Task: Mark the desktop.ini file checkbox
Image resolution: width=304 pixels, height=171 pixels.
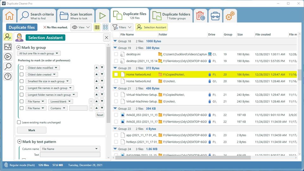Action: (116, 54)
